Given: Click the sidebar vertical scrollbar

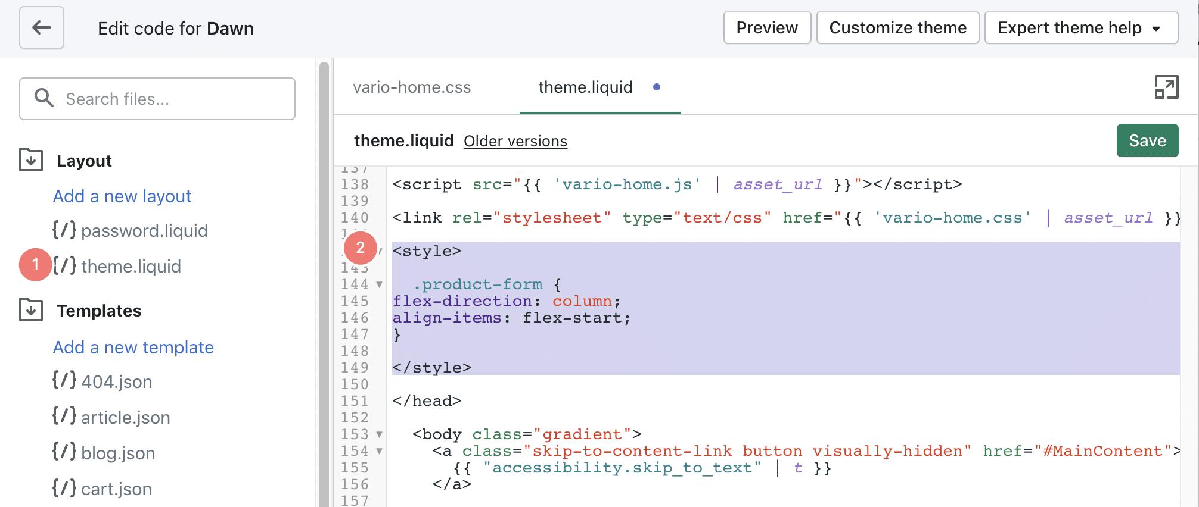Looking at the screenshot, I should pos(324,284).
